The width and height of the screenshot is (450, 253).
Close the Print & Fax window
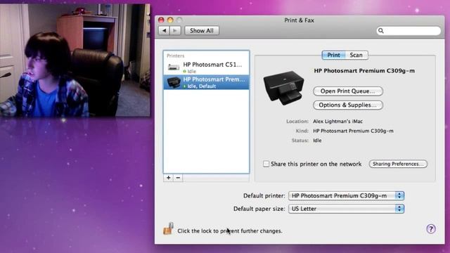pos(161,20)
